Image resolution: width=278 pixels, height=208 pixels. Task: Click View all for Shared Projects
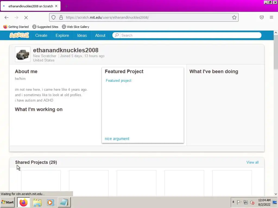pyautogui.click(x=252, y=162)
